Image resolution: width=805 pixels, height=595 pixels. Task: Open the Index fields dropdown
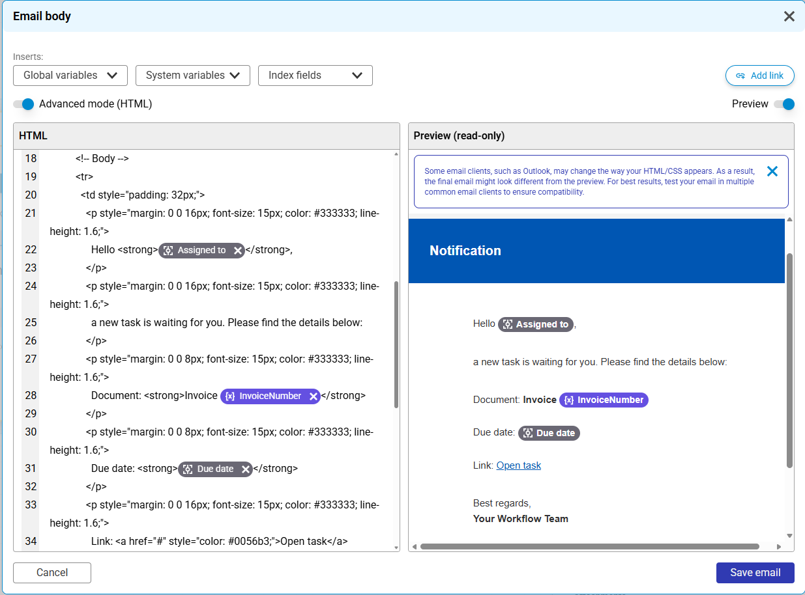pyautogui.click(x=315, y=76)
